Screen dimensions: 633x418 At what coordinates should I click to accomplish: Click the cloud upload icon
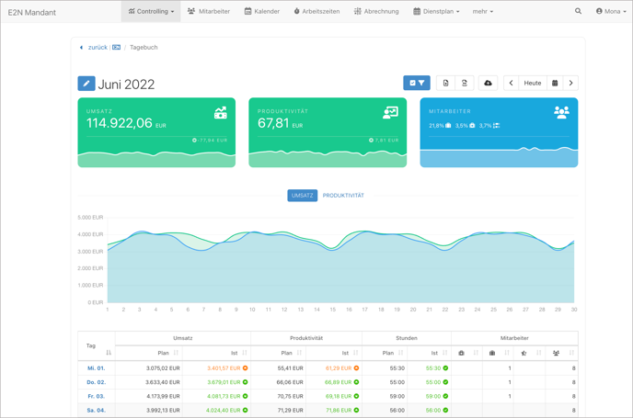pos(488,83)
